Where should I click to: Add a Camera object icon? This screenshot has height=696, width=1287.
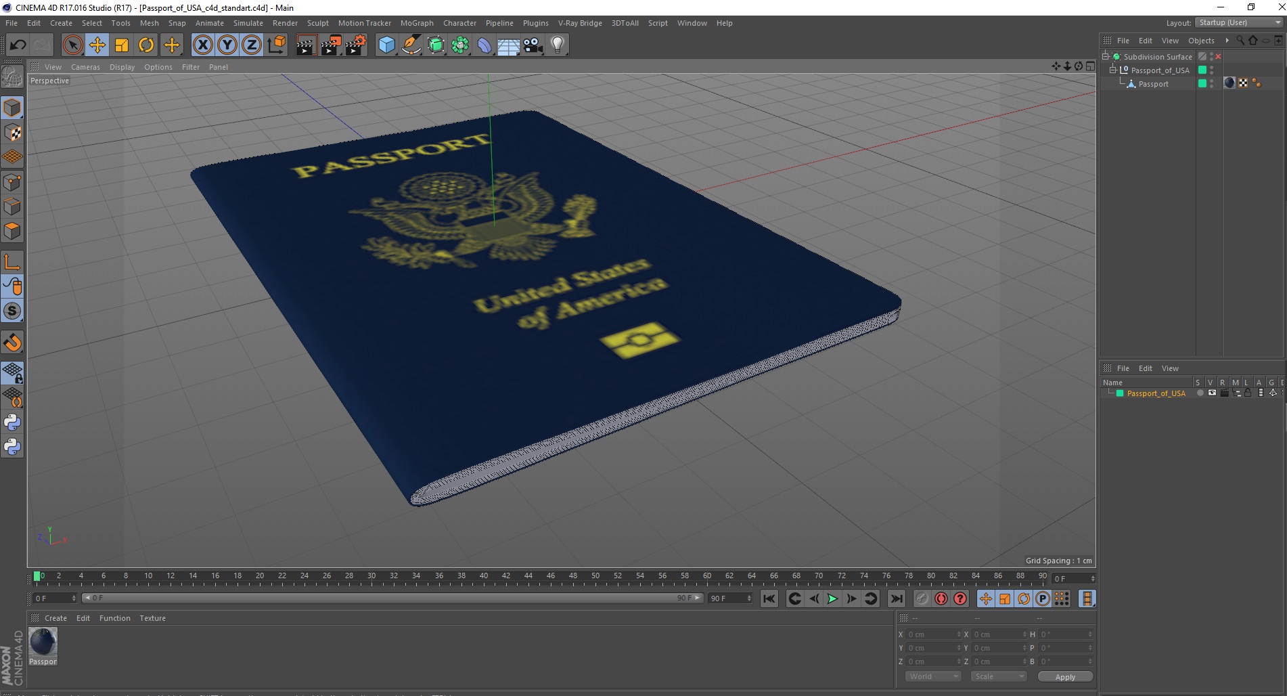[x=533, y=45]
